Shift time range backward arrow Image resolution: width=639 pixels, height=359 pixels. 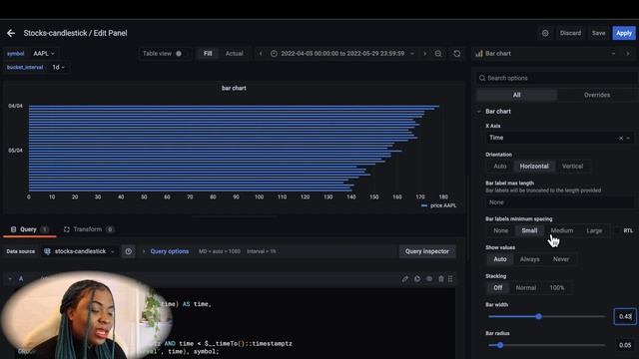pyautogui.click(x=261, y=54)
